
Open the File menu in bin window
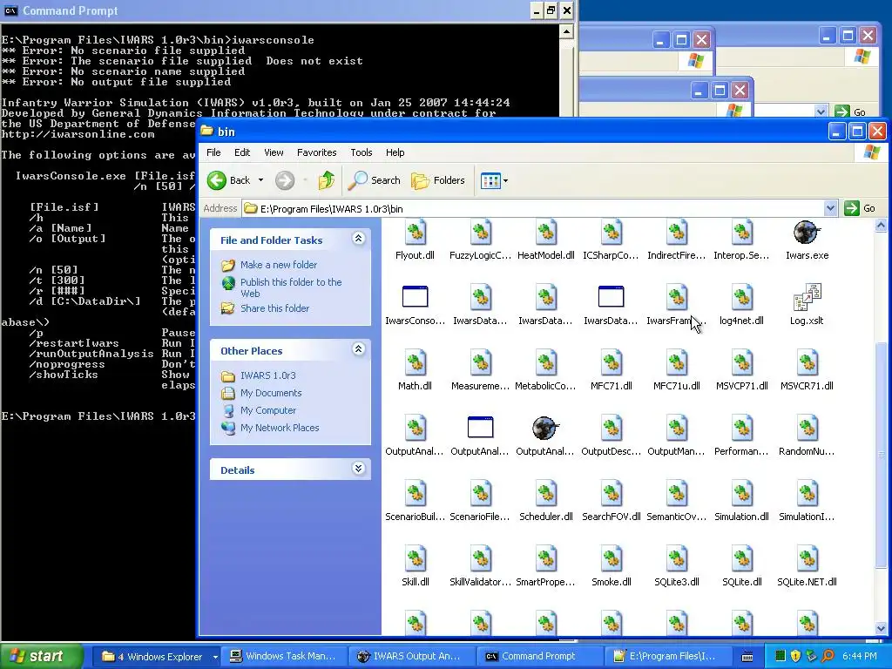tap(213, 152)
